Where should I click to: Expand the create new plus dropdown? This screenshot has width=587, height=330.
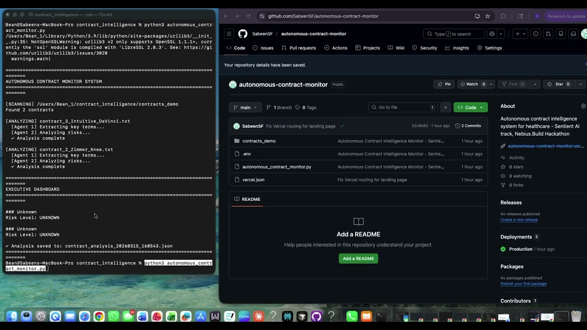[520, 34]
